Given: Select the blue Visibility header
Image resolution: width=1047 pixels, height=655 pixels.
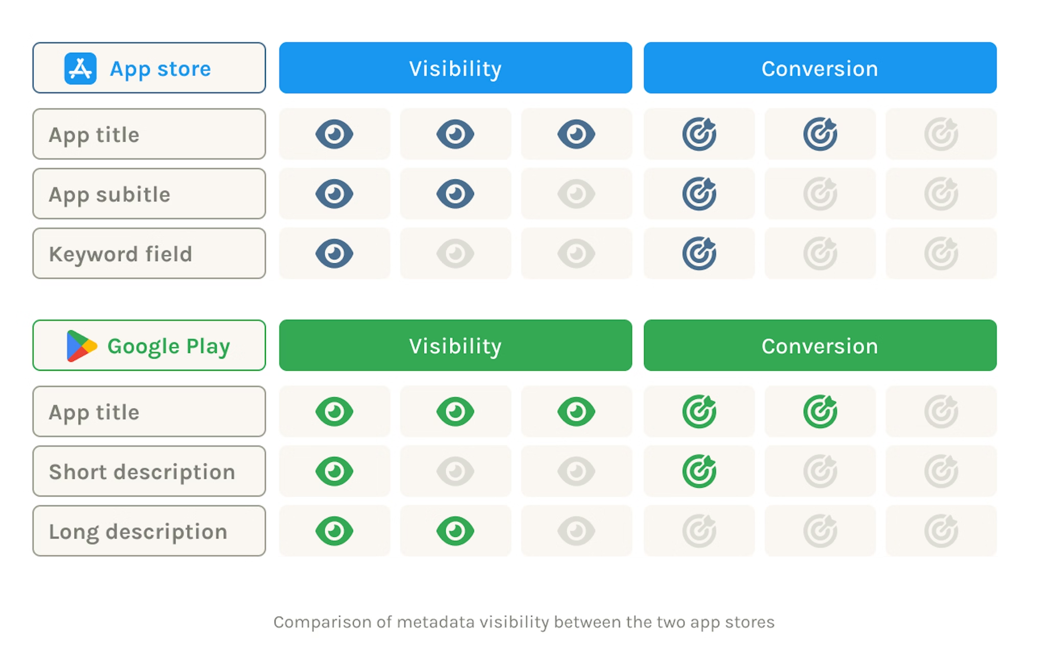Looking at the screenshot, I should coord(455,69).
